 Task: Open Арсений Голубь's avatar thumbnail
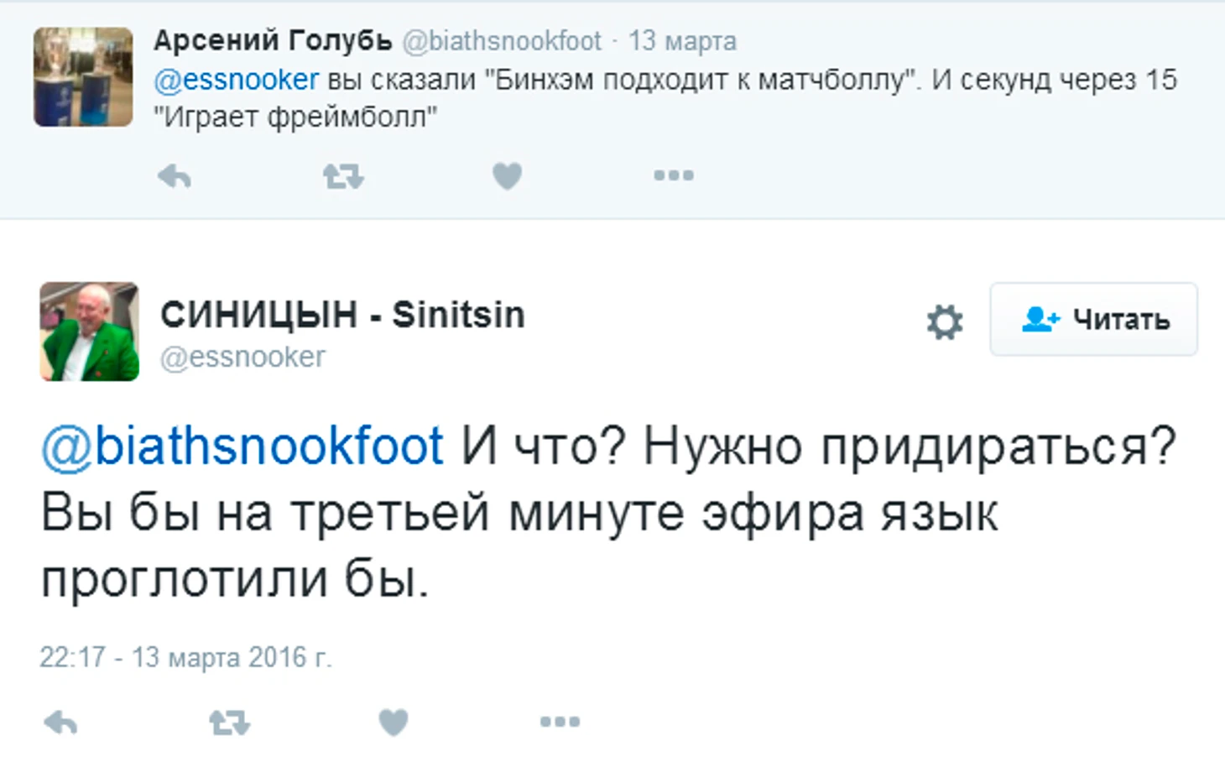83,76
